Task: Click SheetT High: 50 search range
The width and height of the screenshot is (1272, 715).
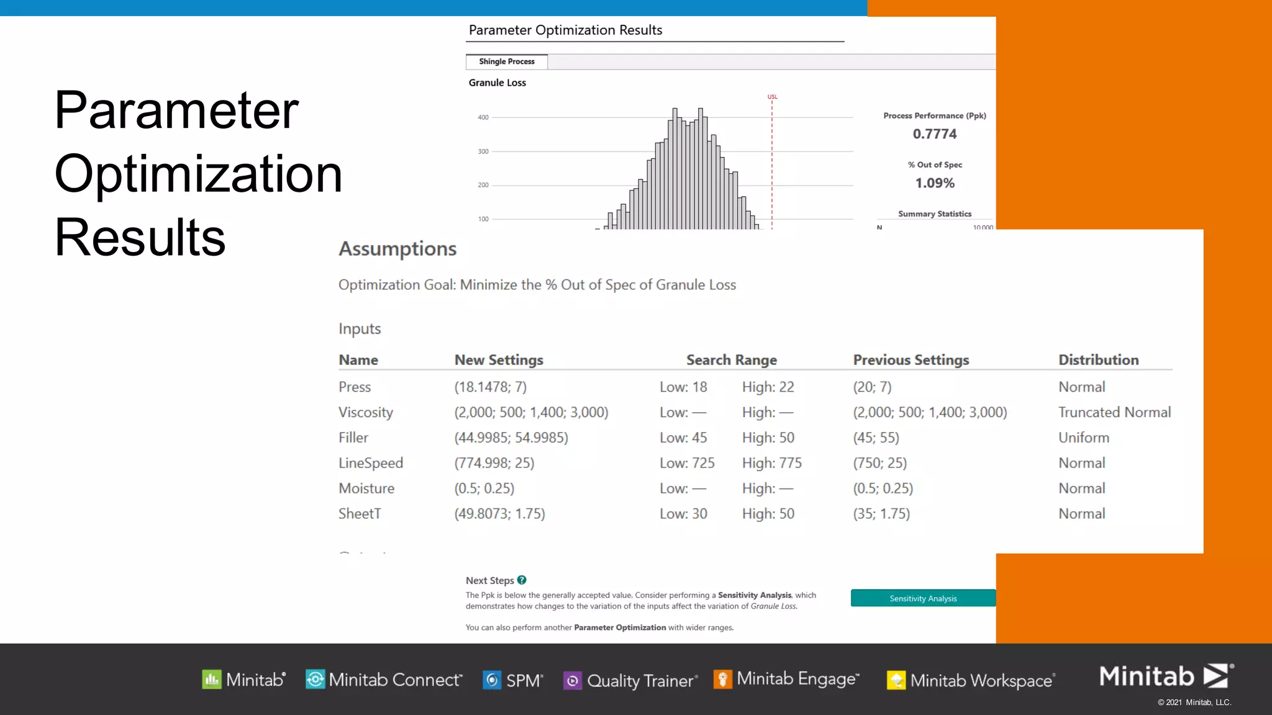Action: (768, 514)
